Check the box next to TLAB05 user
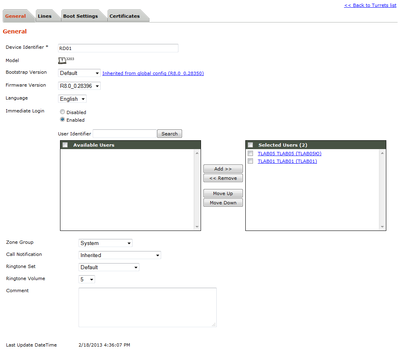This screenshot has height=351, width=400. click(x=250, y=154)
